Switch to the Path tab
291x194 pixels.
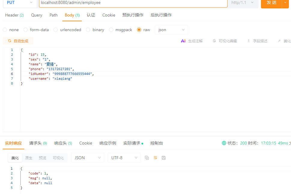click(x=53, y=15)
